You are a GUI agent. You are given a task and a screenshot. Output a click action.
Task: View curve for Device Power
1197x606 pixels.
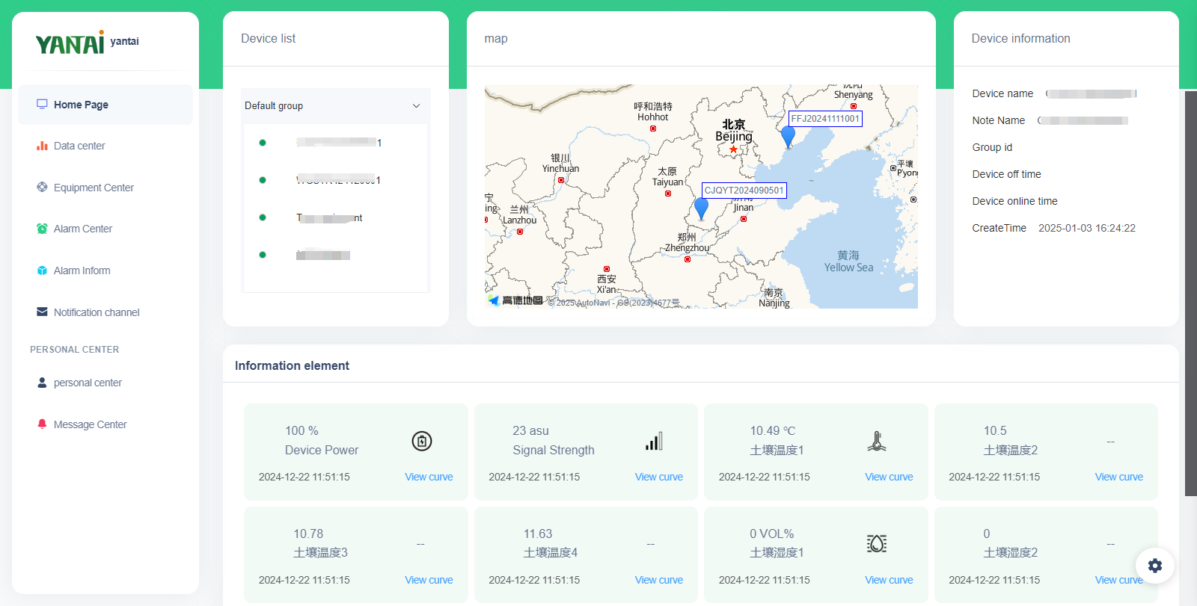point(429,477)
